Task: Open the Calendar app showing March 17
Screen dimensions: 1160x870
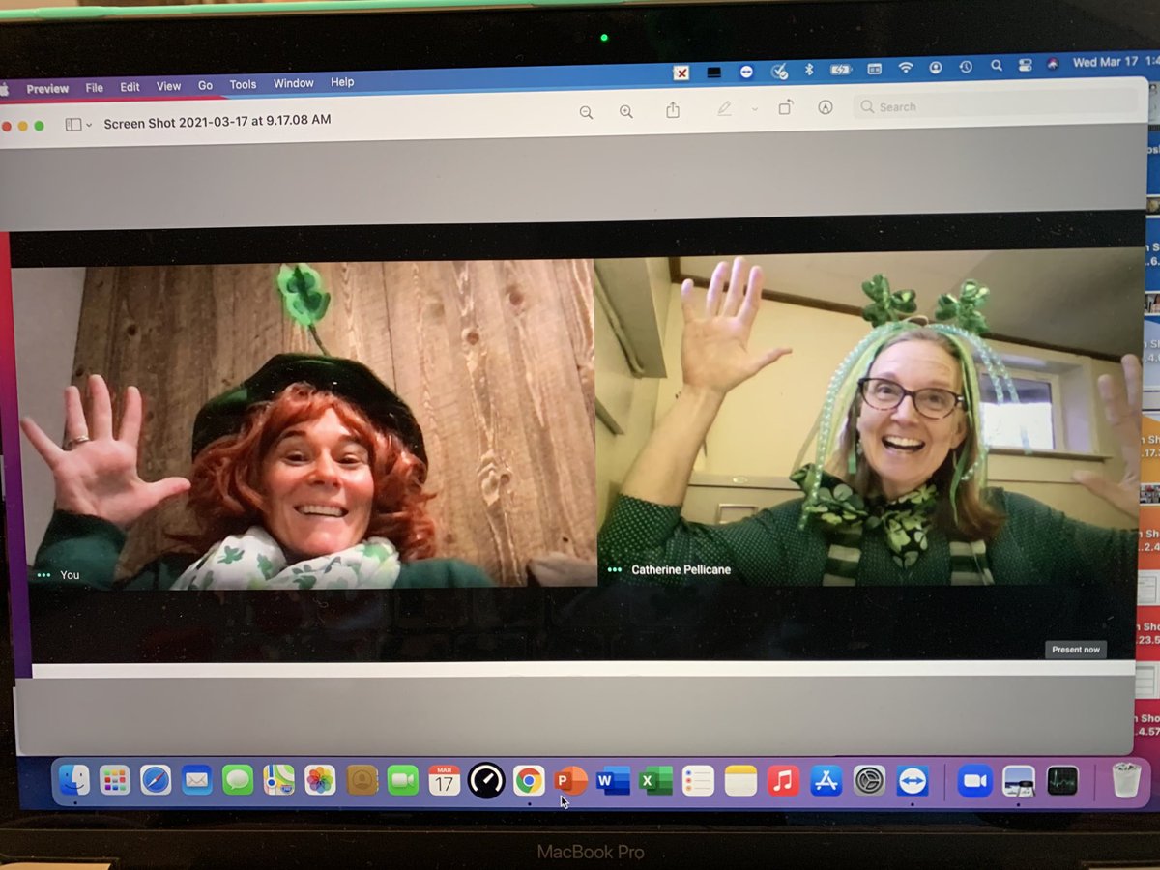Action: click(442, 778)
